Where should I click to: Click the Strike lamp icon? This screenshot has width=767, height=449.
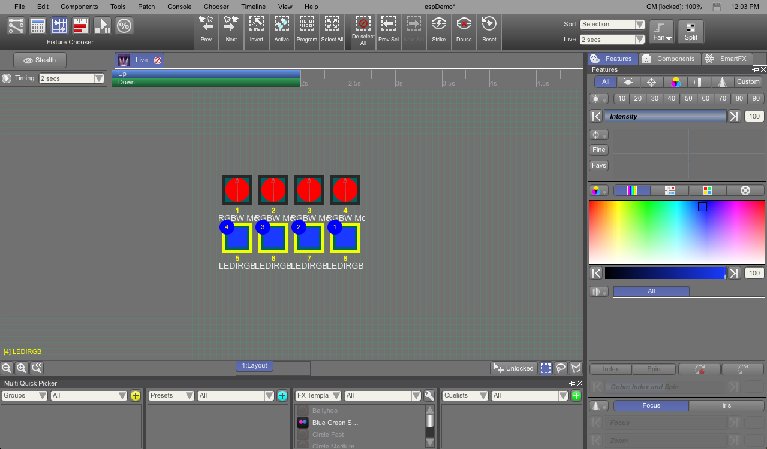tap(438, 25)
